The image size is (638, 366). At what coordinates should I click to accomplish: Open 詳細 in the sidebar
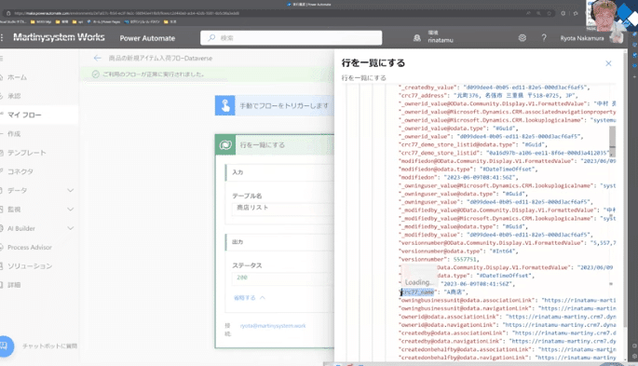click(14, 285)
